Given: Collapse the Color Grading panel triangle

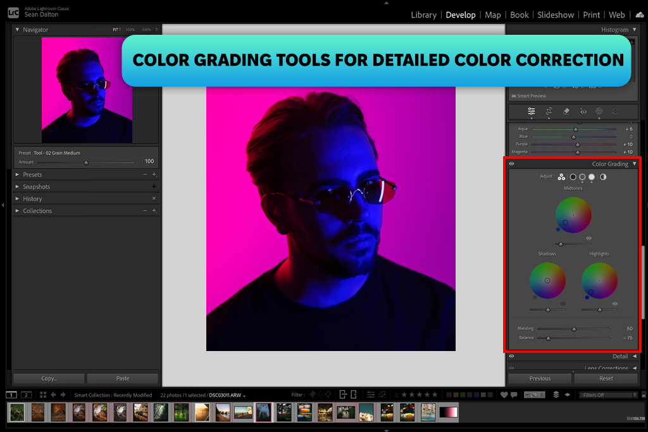Looking at the screenshot, I should pyautogui.click(x=635, y=164).
